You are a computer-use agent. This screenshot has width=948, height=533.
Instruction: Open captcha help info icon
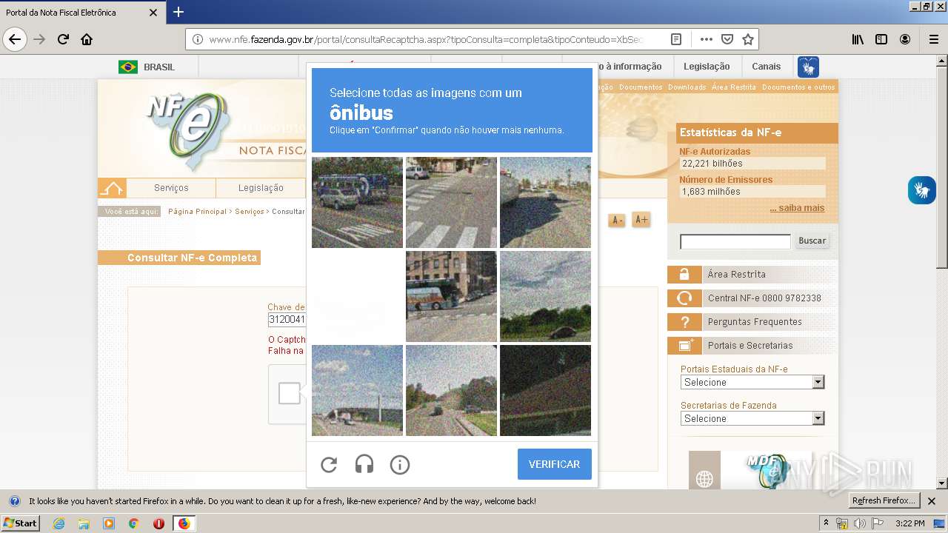(400, 464)
